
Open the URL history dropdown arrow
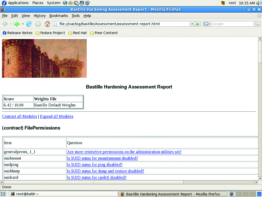[192, 24]
